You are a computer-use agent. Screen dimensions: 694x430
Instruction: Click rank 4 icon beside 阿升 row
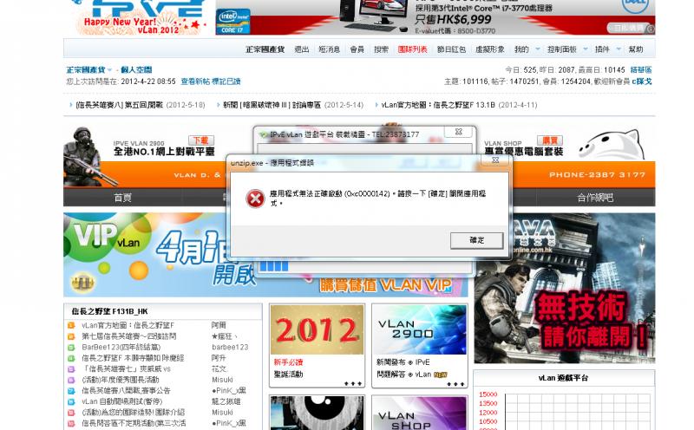71,358
